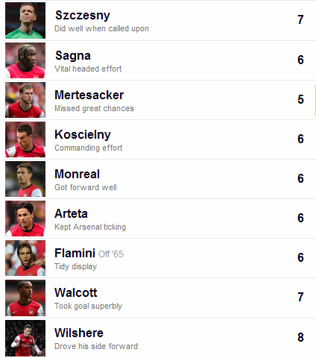Select Wilshere's rating of 8

pos(300,337)
